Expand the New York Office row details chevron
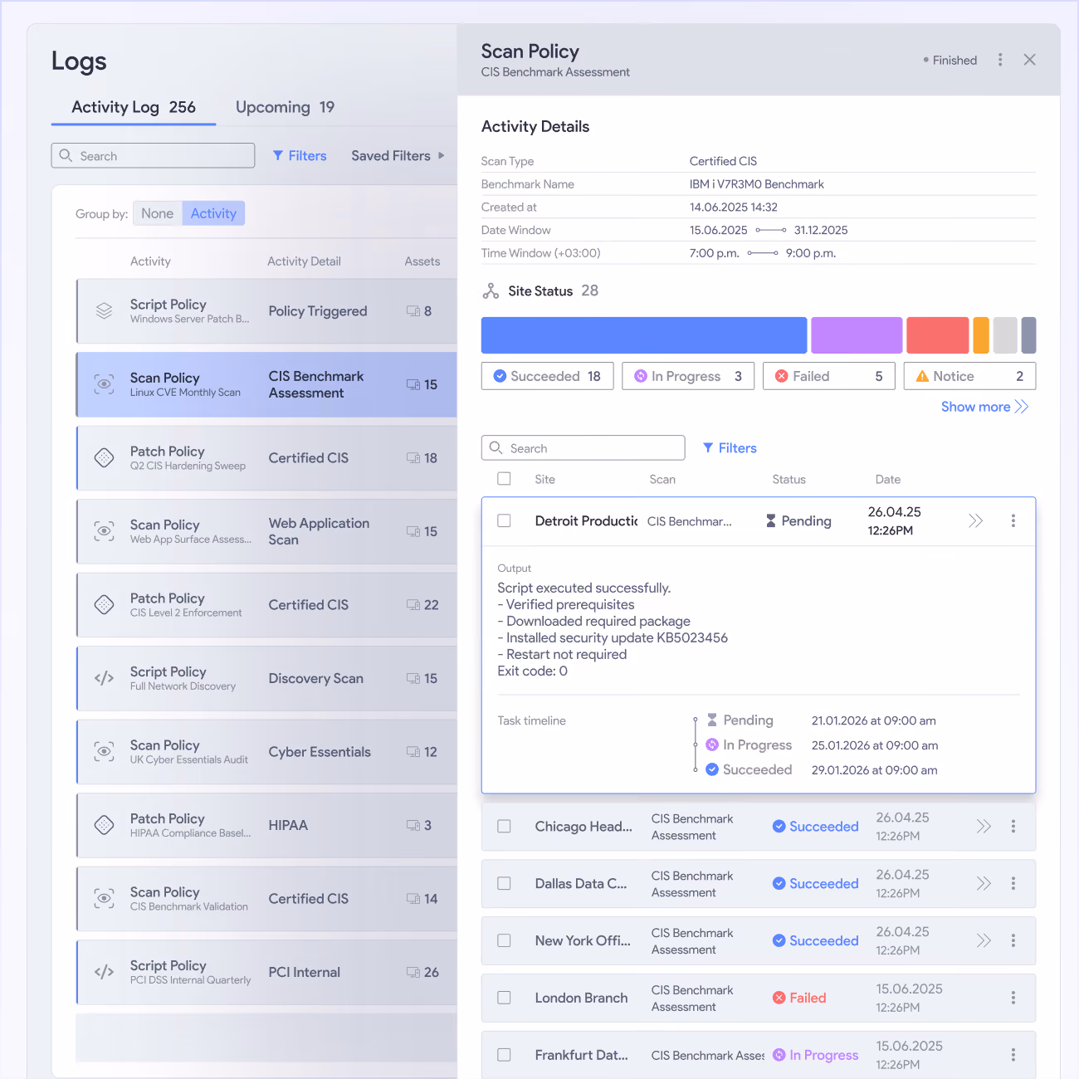Screen dimensions: 1079x1079 pyautogui.click(x=984, y=941)
